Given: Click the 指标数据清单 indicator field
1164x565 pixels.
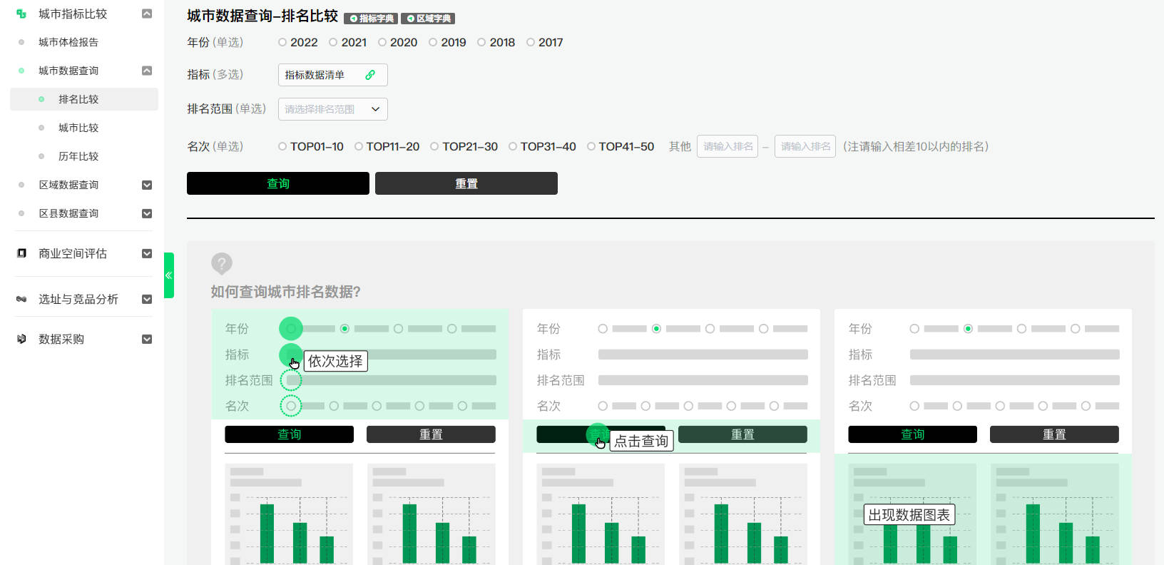Looking at the screenshot, I should tap(333, 75).
